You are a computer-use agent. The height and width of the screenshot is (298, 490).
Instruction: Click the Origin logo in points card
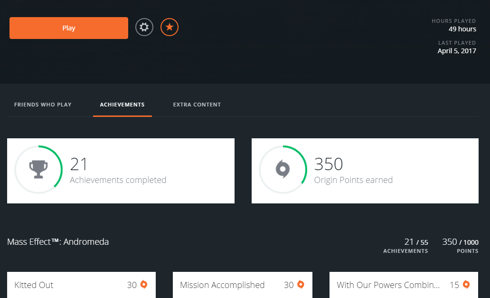(283, 169)
